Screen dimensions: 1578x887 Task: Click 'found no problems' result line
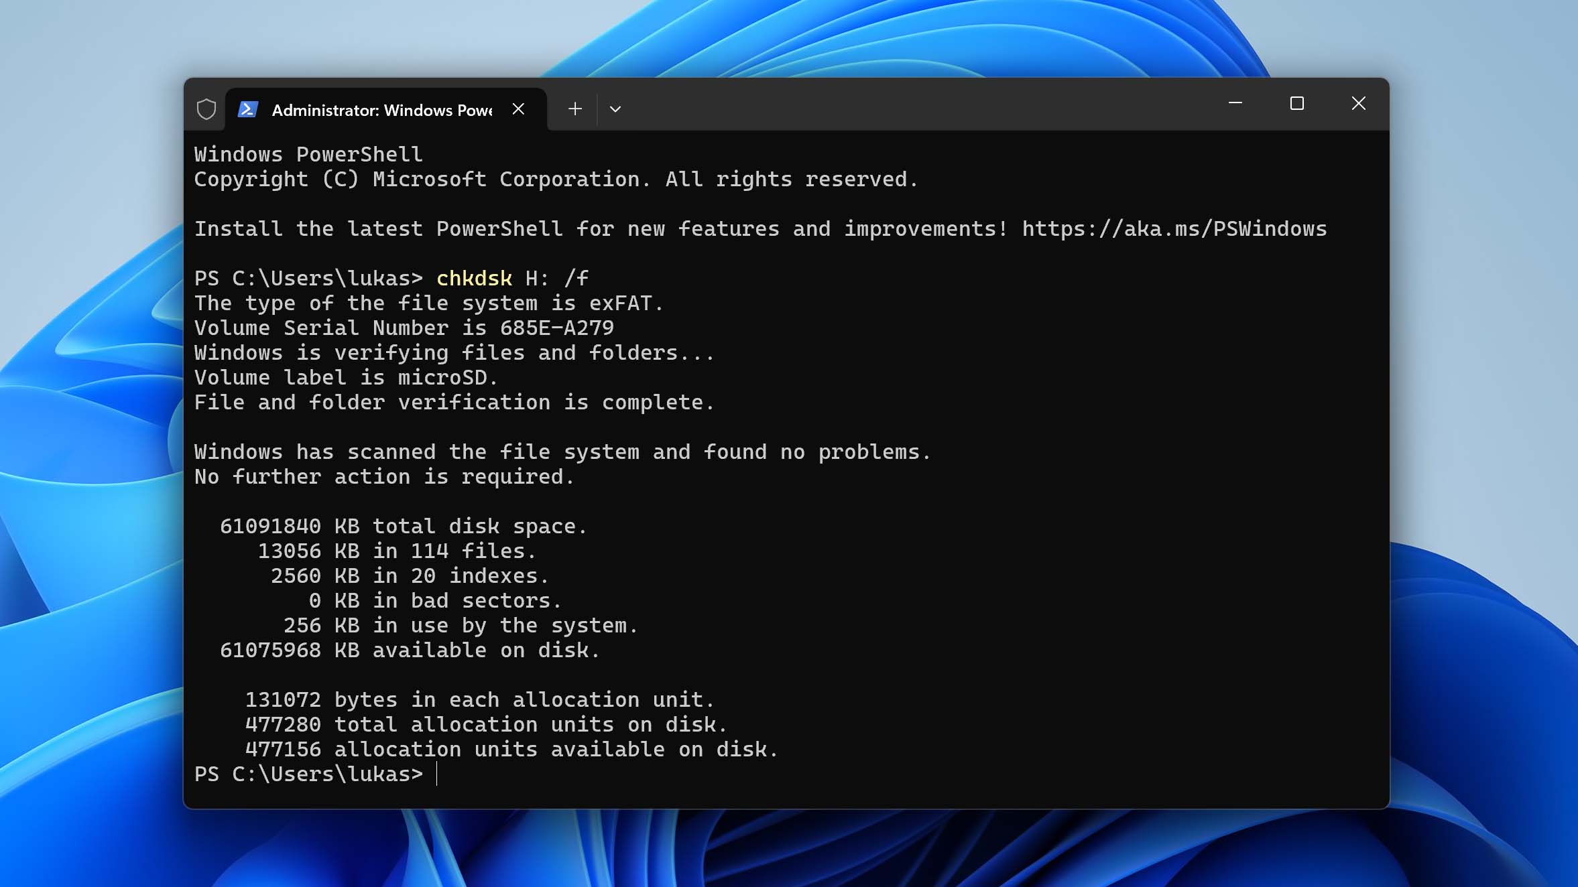[563, 452]
